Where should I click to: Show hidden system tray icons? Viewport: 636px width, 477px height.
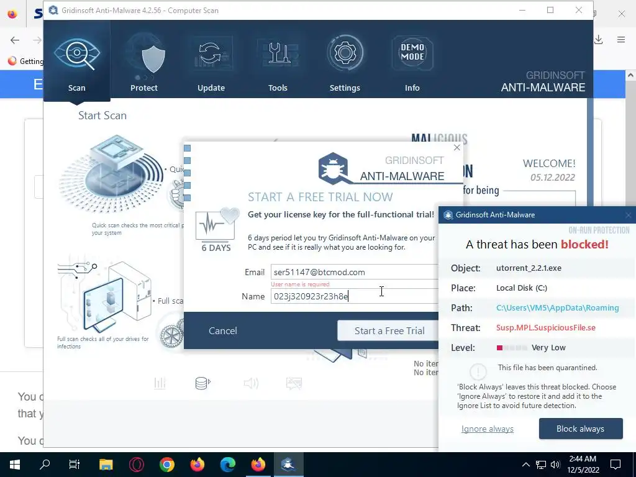(x=525, y=465)
